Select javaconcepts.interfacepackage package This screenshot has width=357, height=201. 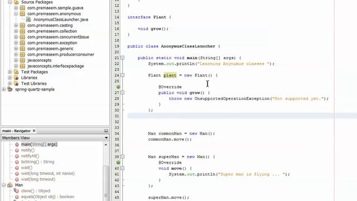(x=56, y=66)
